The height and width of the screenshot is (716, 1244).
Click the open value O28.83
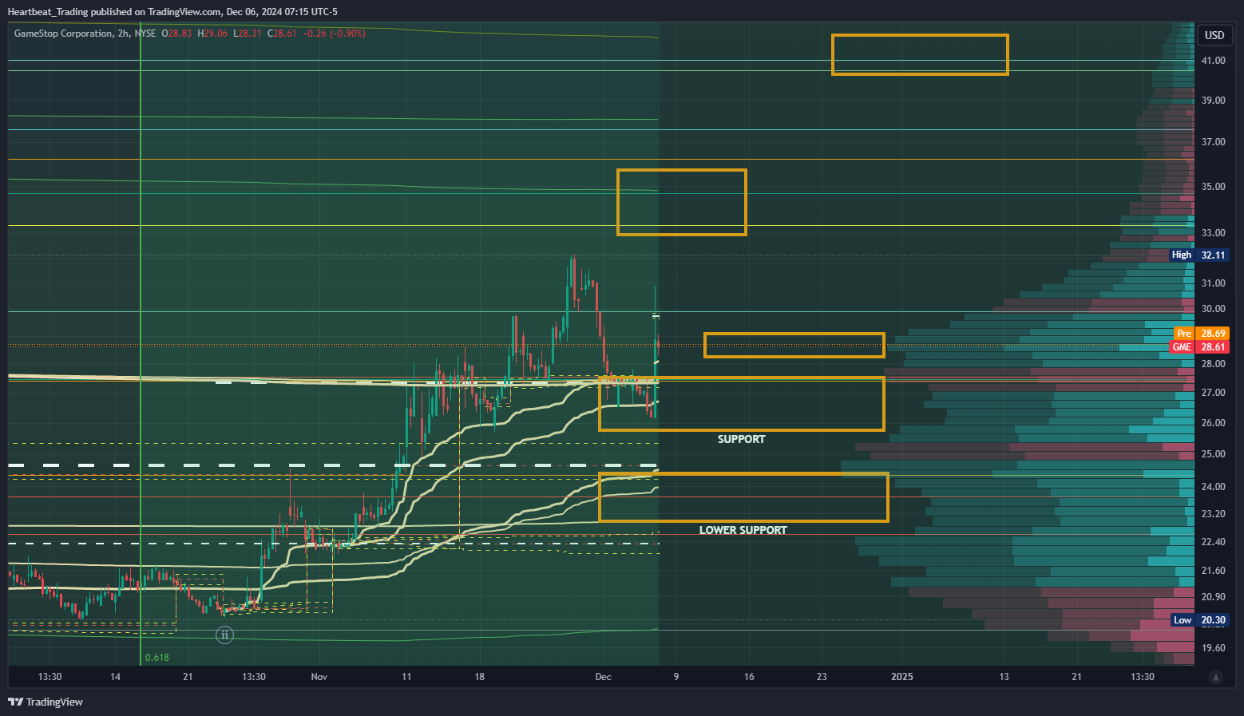pyautogui.click(x=177, y=34)
